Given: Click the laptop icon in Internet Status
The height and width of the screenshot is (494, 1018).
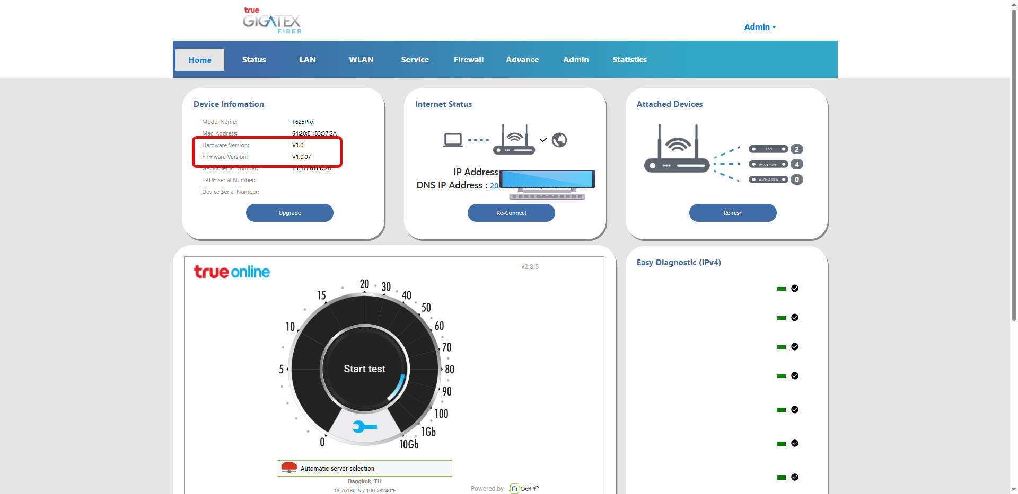Looking at the screenshot, I should [x=453, y=140].
